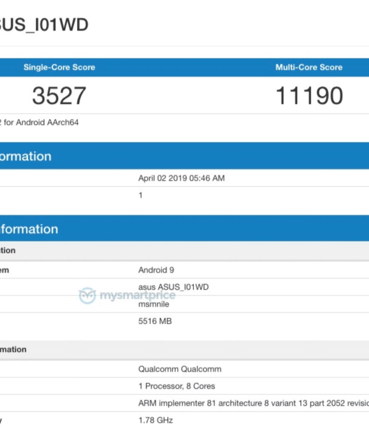Click the Qualcomm Qualcomm processor name
The image size is (369, 443).
tap(180, 369)
